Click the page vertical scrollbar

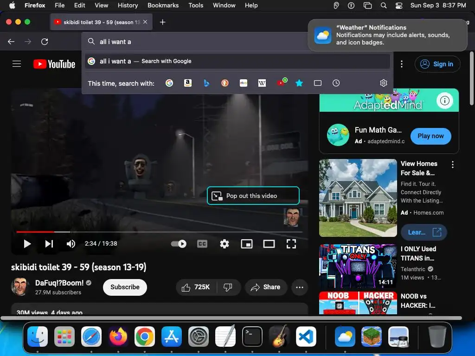(472, 79)
